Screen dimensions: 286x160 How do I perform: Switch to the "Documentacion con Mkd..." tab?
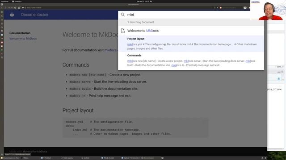tap(10, 158)
